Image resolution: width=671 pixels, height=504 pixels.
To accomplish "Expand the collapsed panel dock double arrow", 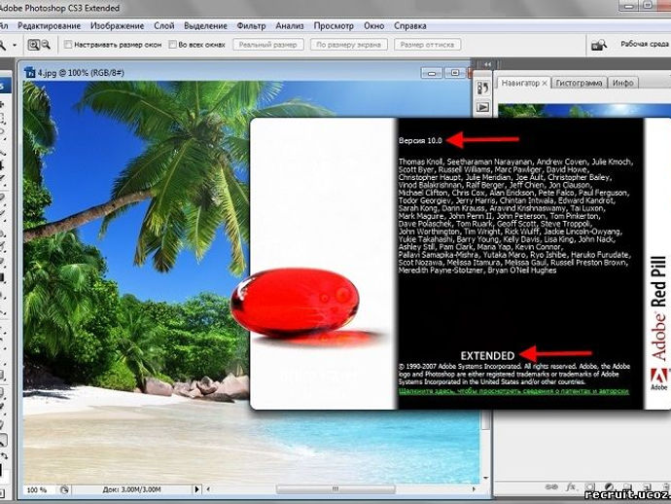I will click(x=487, y=64).
